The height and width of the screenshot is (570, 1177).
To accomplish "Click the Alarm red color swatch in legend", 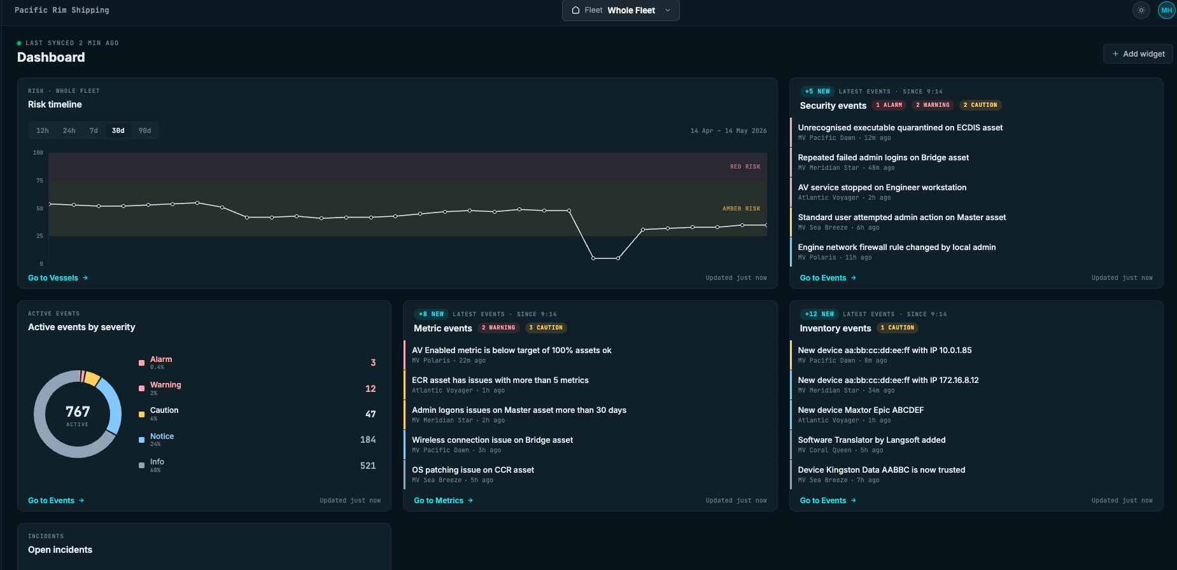I will [x=141, y=363].
